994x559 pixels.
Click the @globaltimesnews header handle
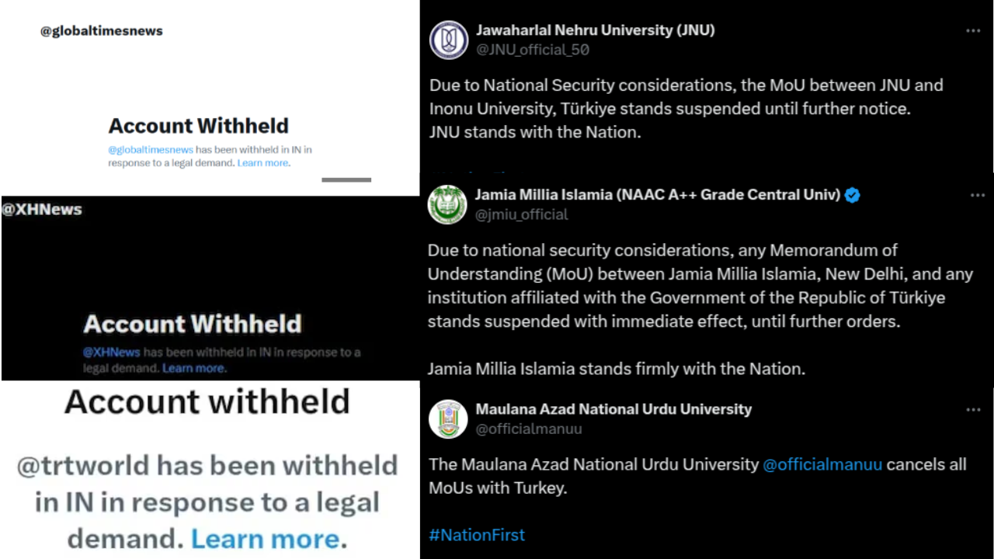[102, 31]
